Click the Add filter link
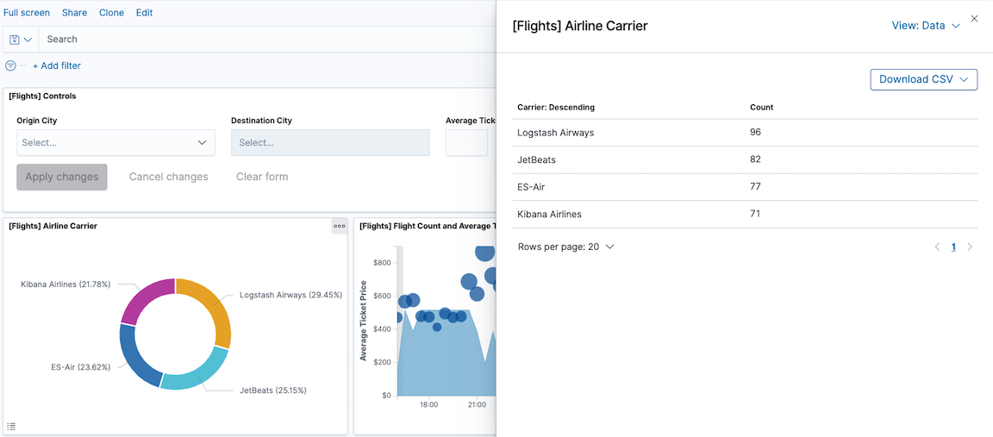 click(57, 66)
